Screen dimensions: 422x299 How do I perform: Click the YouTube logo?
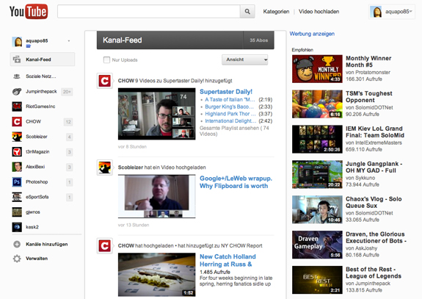[29, 12]
